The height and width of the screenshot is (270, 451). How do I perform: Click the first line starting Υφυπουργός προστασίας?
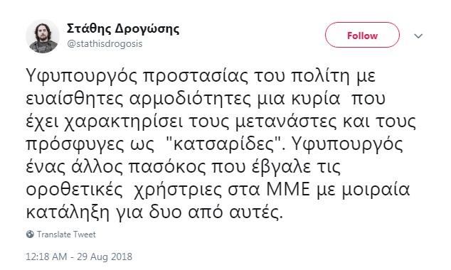pyautogui.click(x=201, y=77)
